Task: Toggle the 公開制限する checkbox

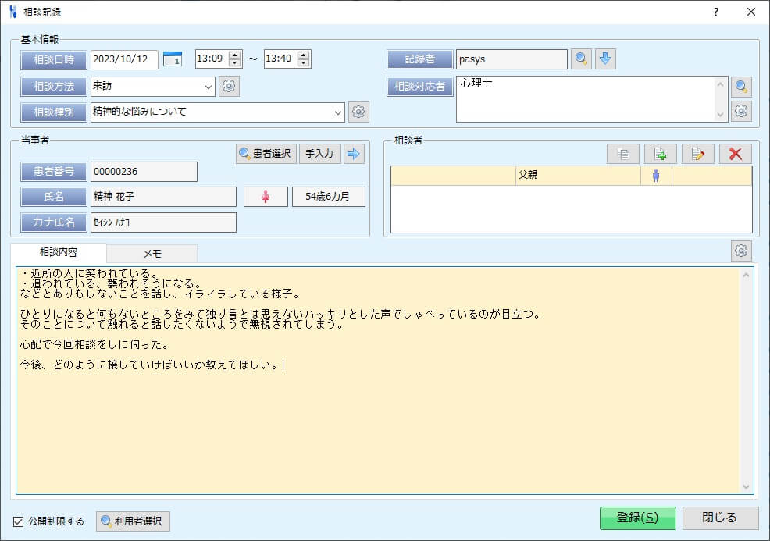Action: [17, 521]
